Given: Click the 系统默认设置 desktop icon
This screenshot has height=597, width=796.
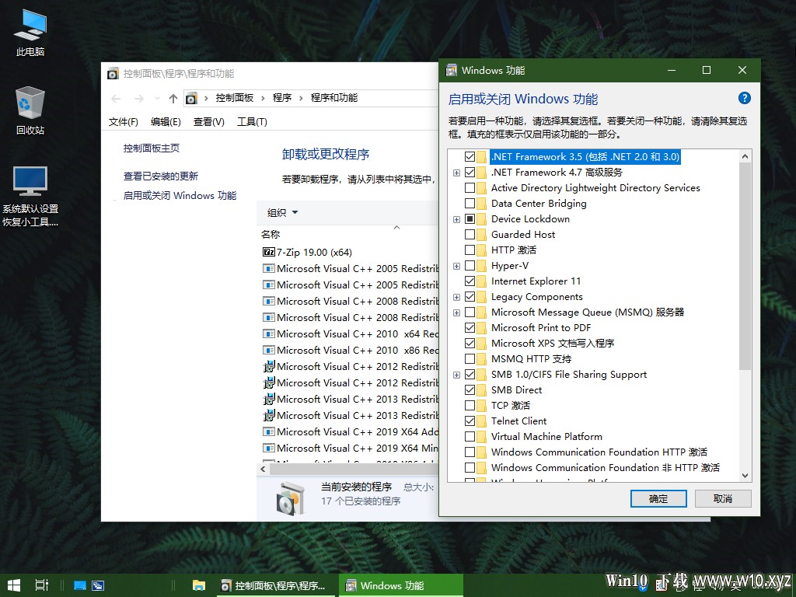Looking at the screenshot, I should pos(30,196).
